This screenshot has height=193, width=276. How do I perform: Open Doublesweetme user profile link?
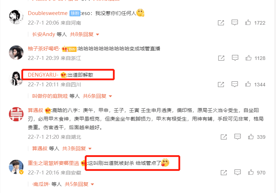pos(48,13)
